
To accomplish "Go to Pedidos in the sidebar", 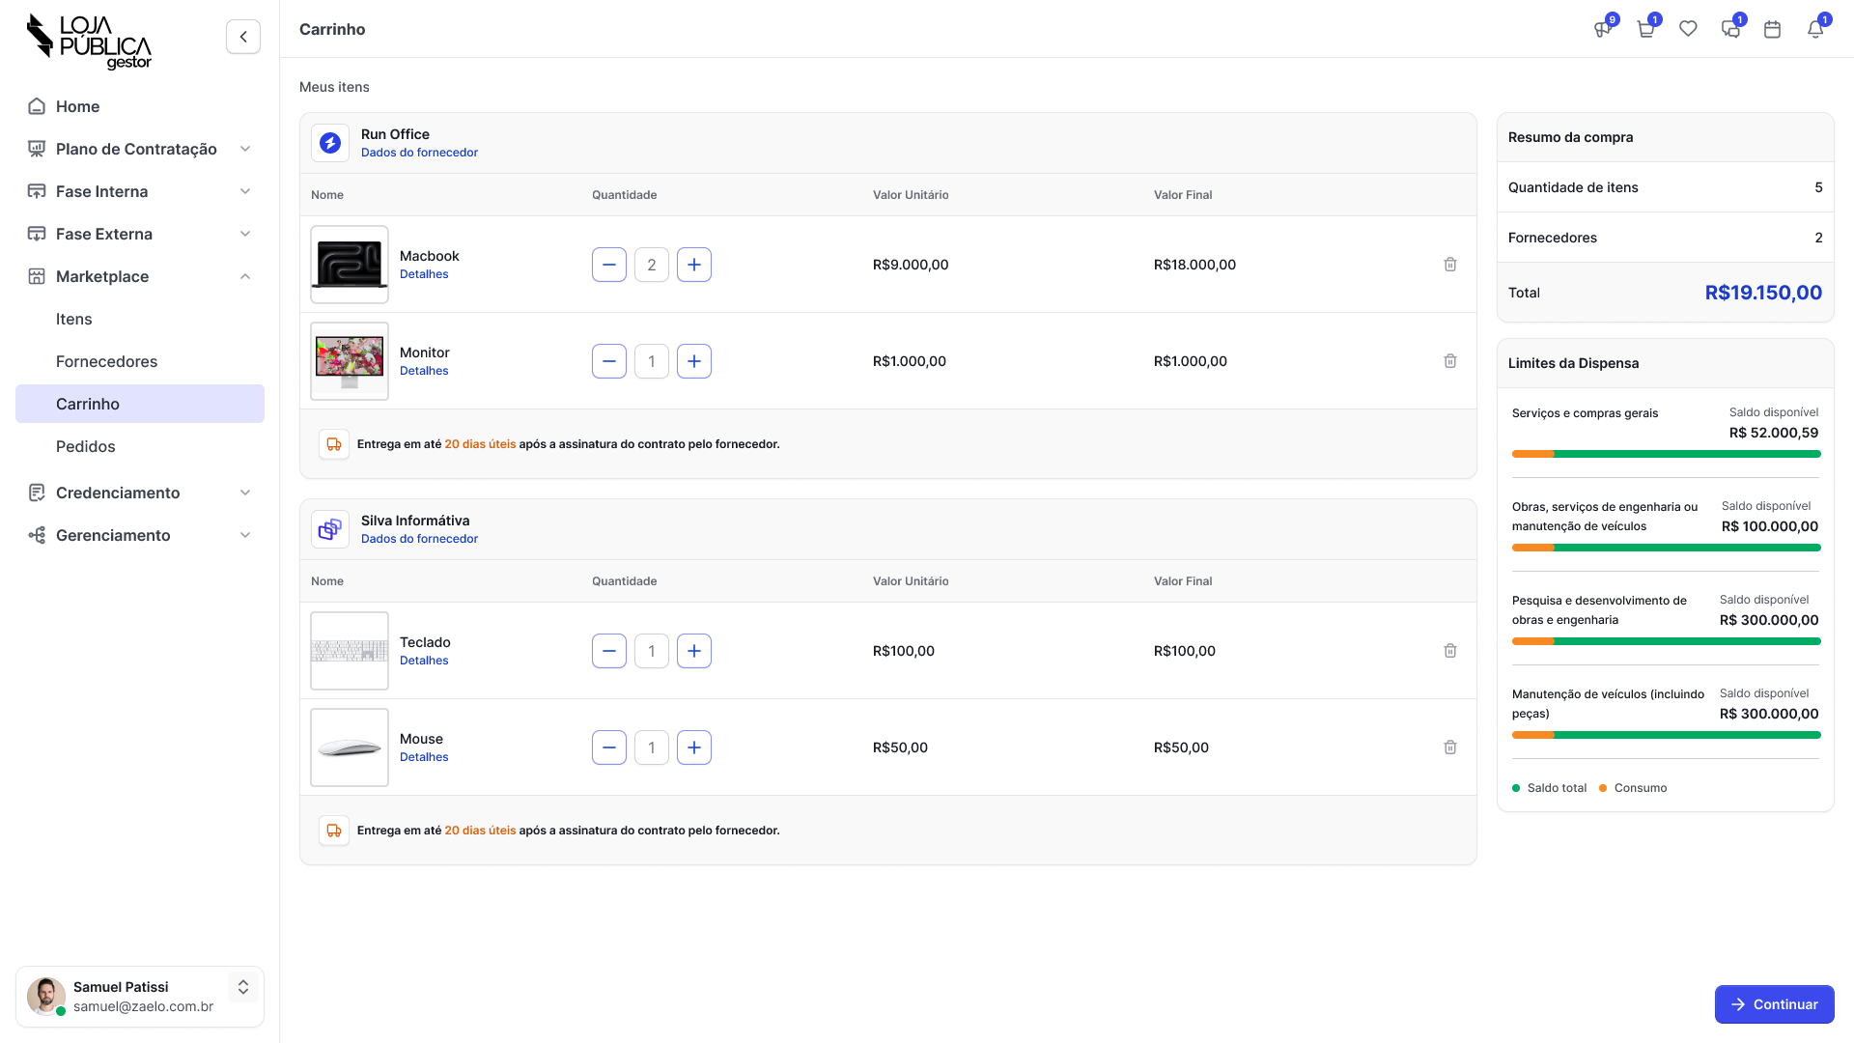I will (x=86, y=446).
